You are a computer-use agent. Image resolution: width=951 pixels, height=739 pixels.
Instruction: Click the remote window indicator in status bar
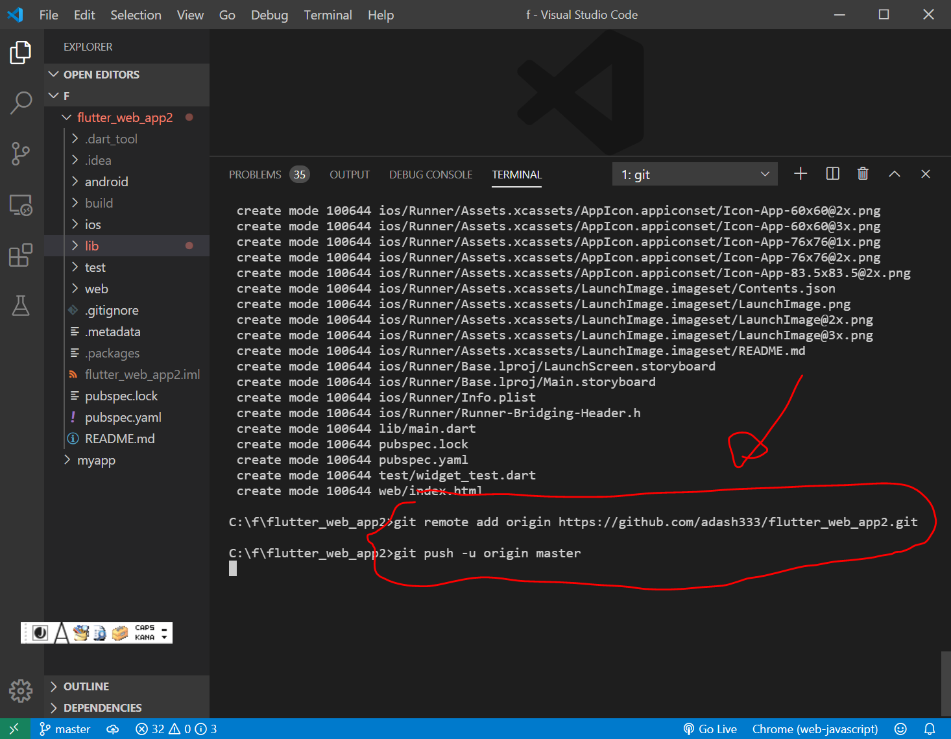pos(15,729)
